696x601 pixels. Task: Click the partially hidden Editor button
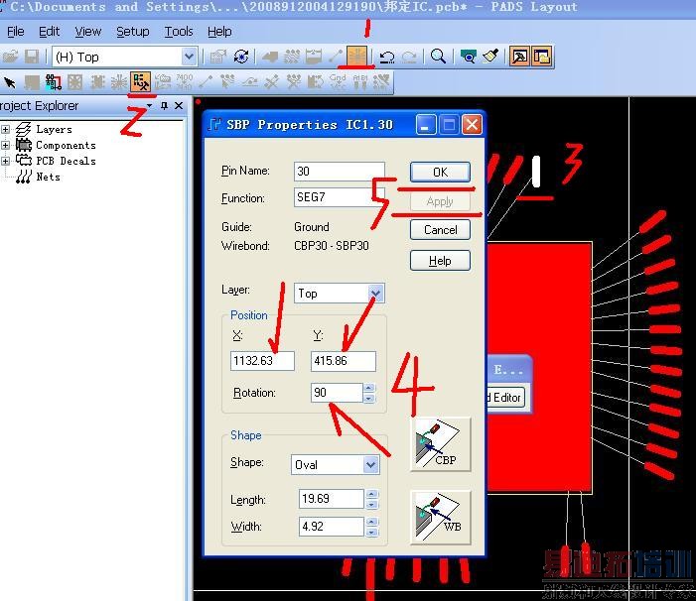pyautogui.click(x=506, y=397)
